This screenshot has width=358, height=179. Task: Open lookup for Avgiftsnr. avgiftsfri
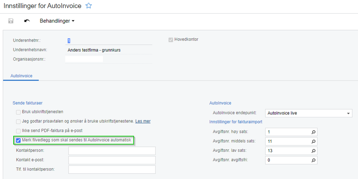(x=314, y=160)
